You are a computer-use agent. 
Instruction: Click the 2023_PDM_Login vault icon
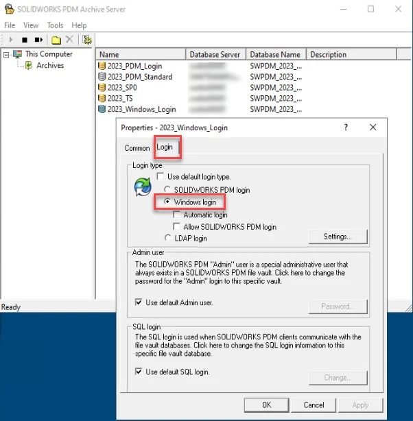pos(102,66)
